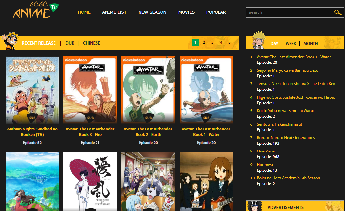Click the magnifying glass search icon
The width and height of the screenshot is (345, 211).
338,12
